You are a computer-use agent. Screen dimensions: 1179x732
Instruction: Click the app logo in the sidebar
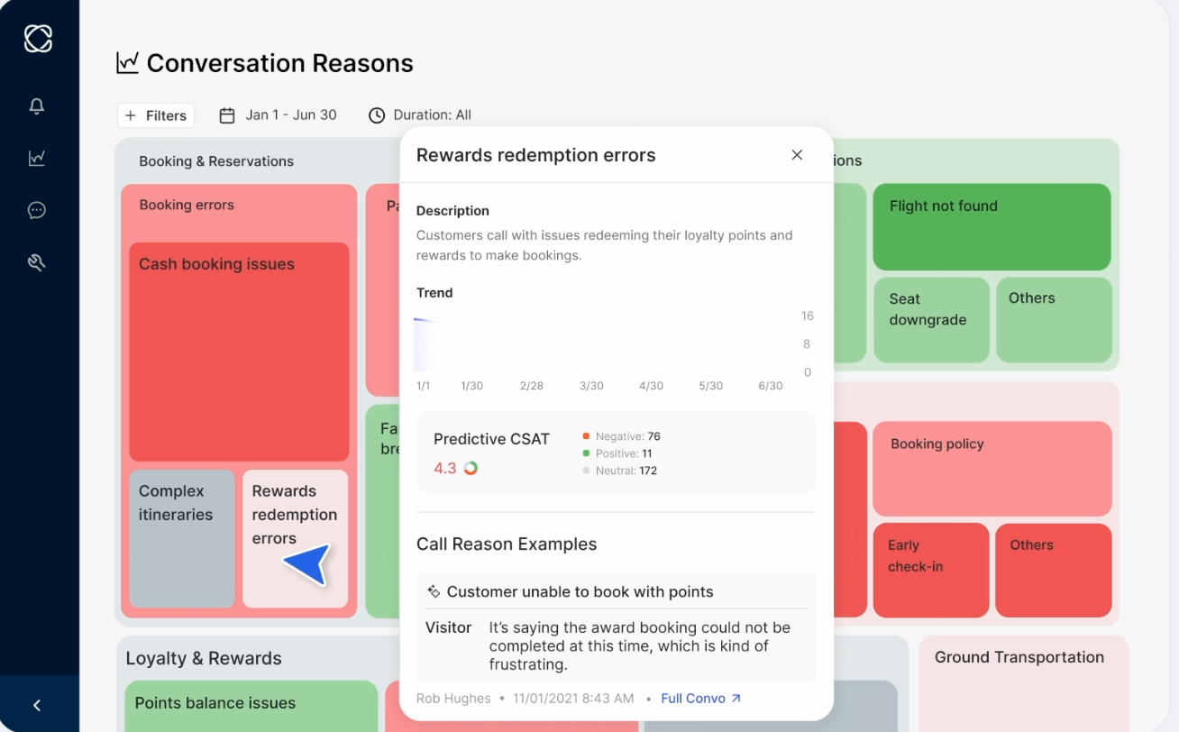click(x=38, y=38)
